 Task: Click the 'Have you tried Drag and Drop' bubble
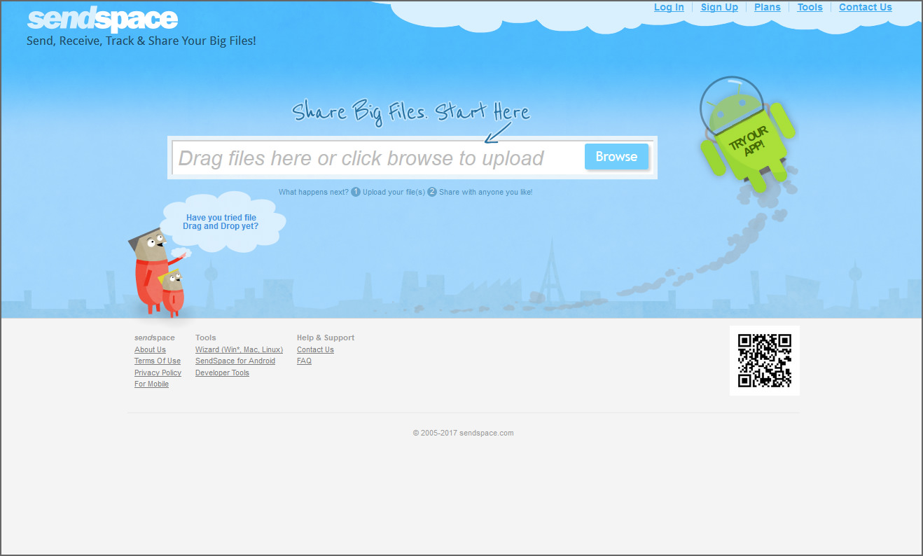pos(221,221)
